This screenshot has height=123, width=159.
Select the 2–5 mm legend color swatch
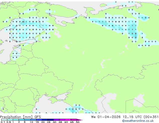click(22, 120)
